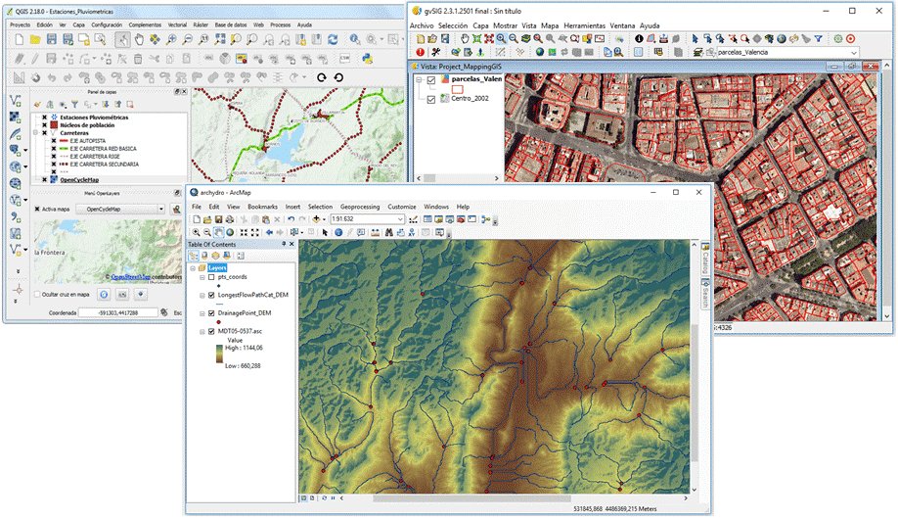Image resolution: width=898 pixels, height=520 pixels.
Task: Click QGIS refresh map icon
Action: (333, 39)
